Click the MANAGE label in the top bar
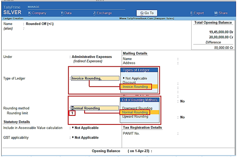Screen dimensions: 237x157 [x=33, y=7]
